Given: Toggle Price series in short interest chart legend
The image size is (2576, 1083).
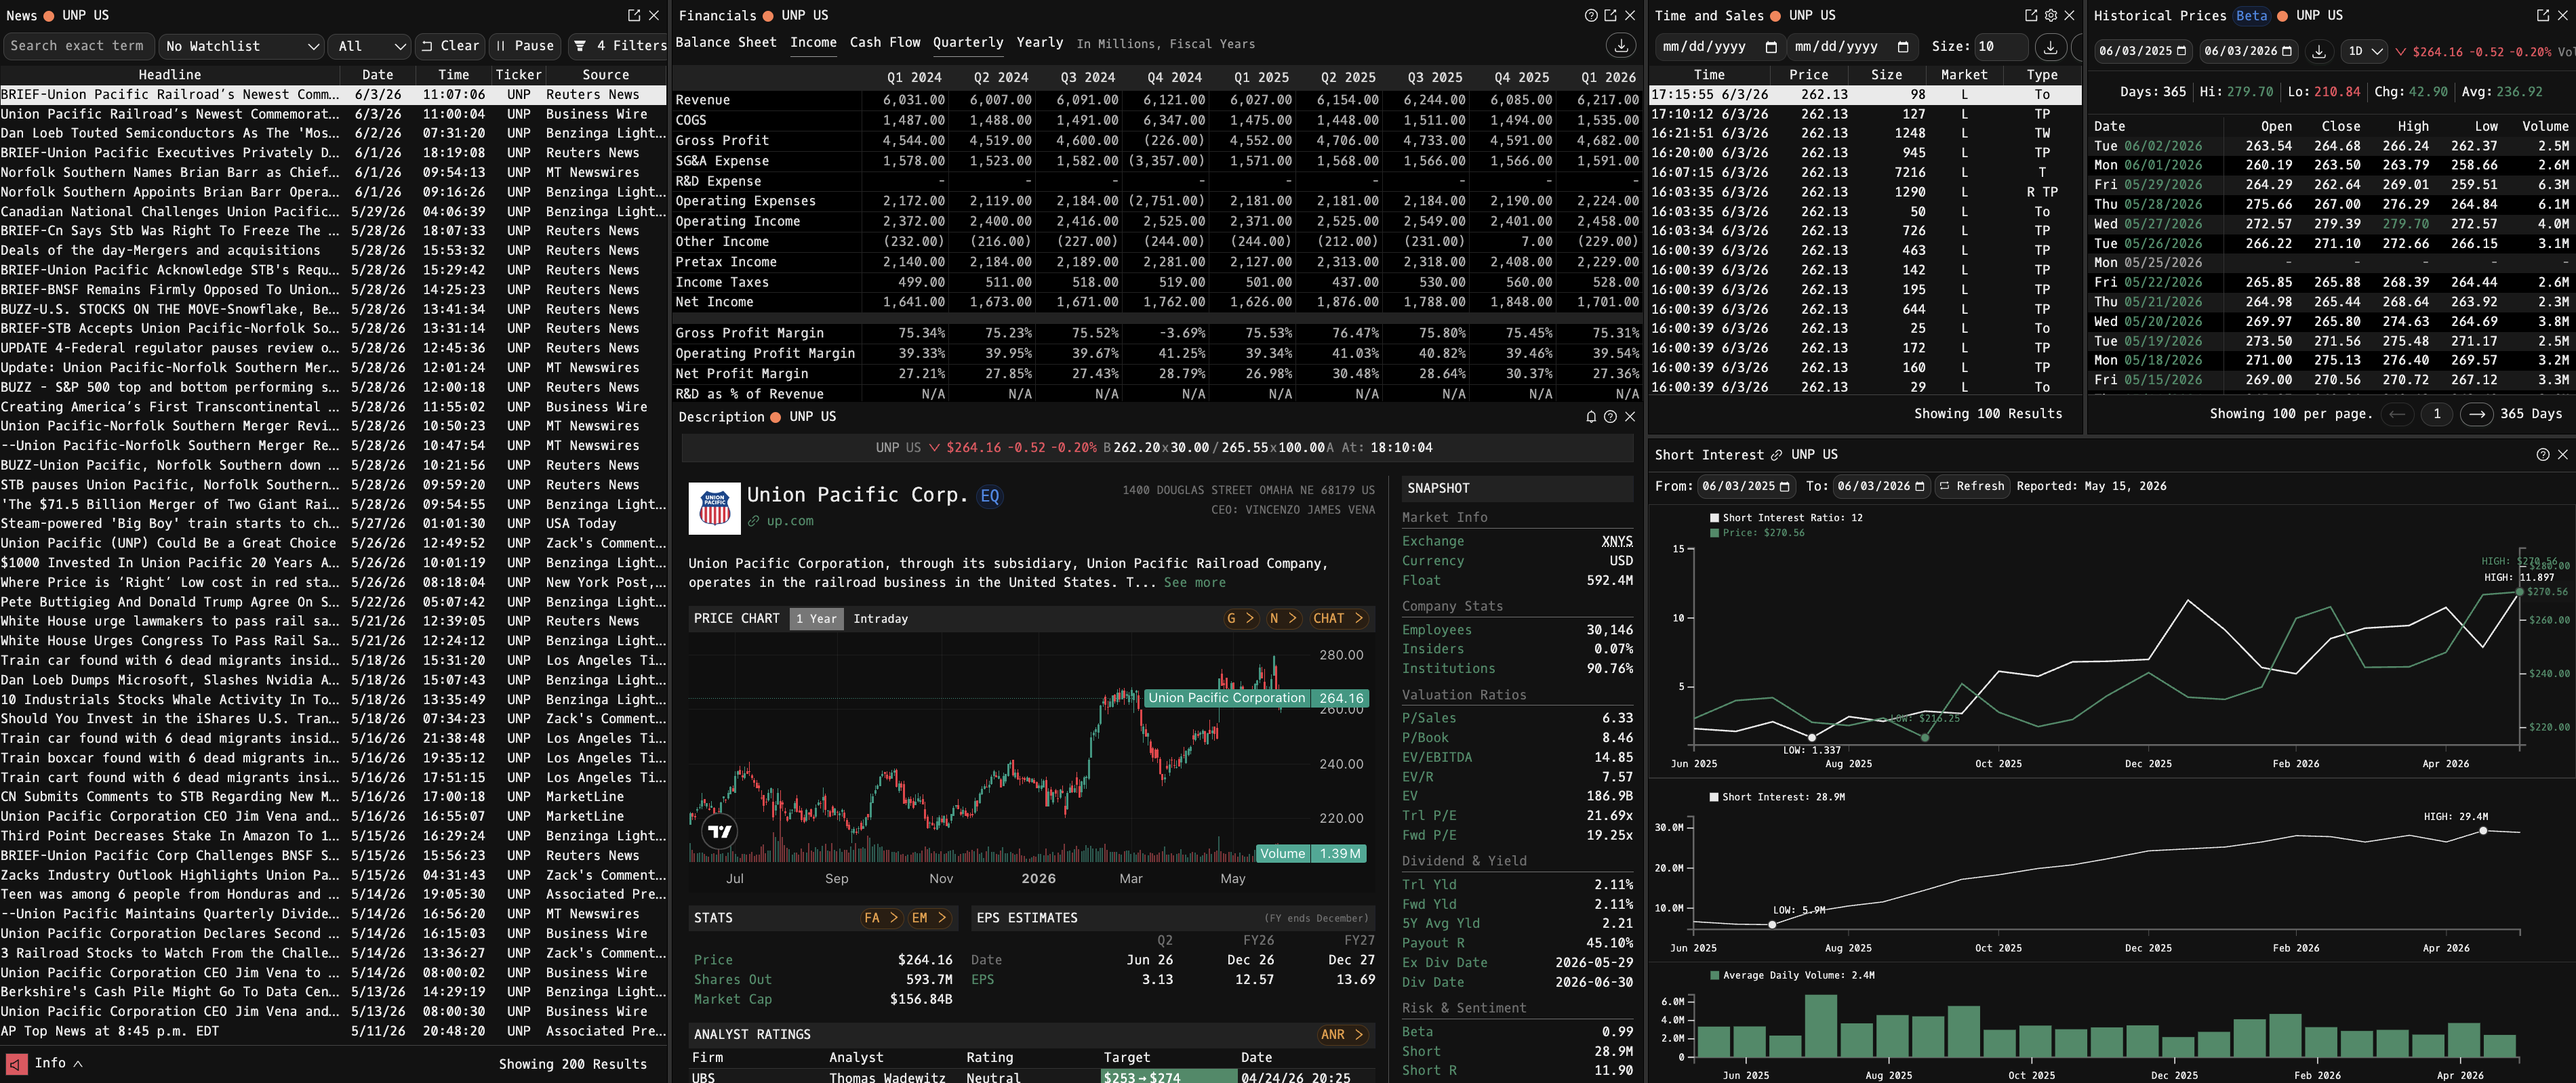Looking at the screenshot, I should click(x=1757, y=533).
